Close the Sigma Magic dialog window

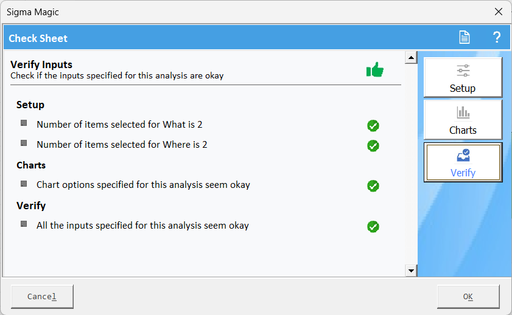[499, 12]
